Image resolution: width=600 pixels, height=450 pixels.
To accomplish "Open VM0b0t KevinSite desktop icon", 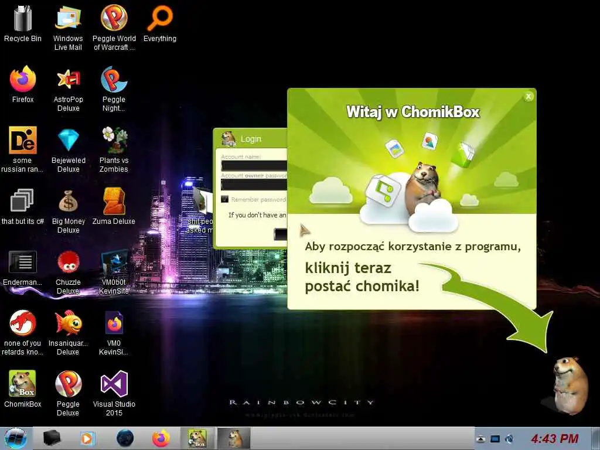I will pyautogui.click(x=114, y=262).
